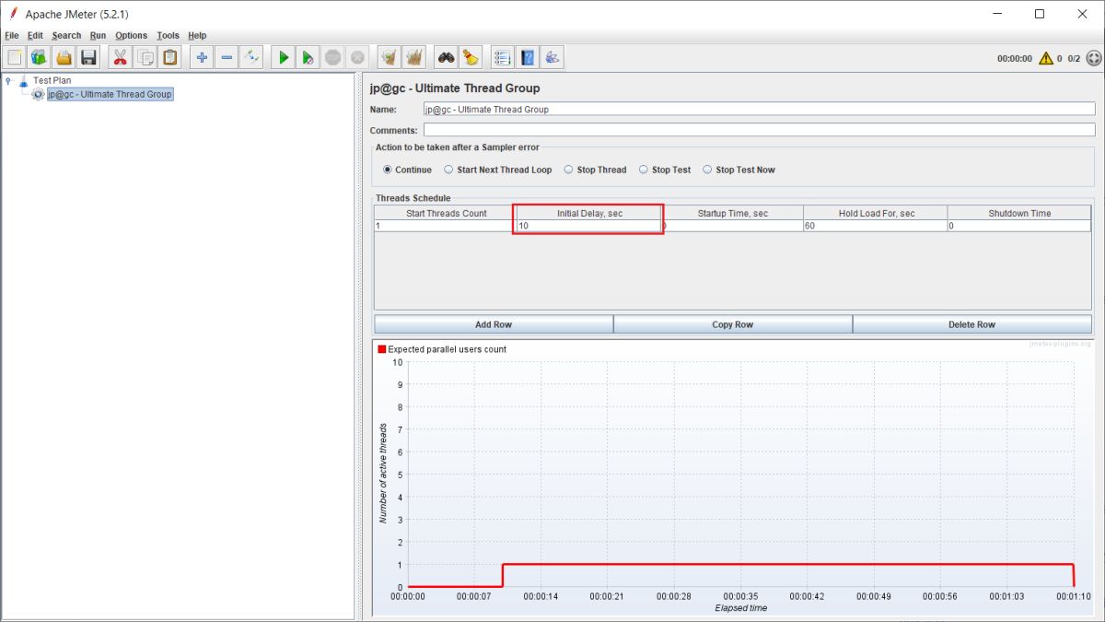
Task: Click the Paste clipboard icon
Action: click(x=170, y=57)
